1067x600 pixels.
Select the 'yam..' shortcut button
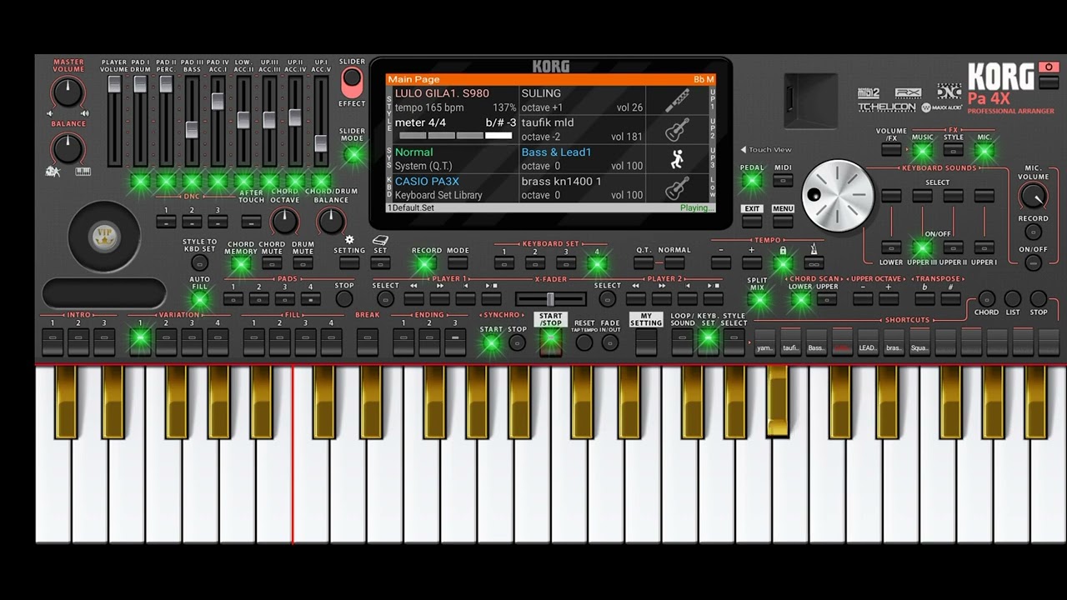pyautogui.click(x=764, y=342)
